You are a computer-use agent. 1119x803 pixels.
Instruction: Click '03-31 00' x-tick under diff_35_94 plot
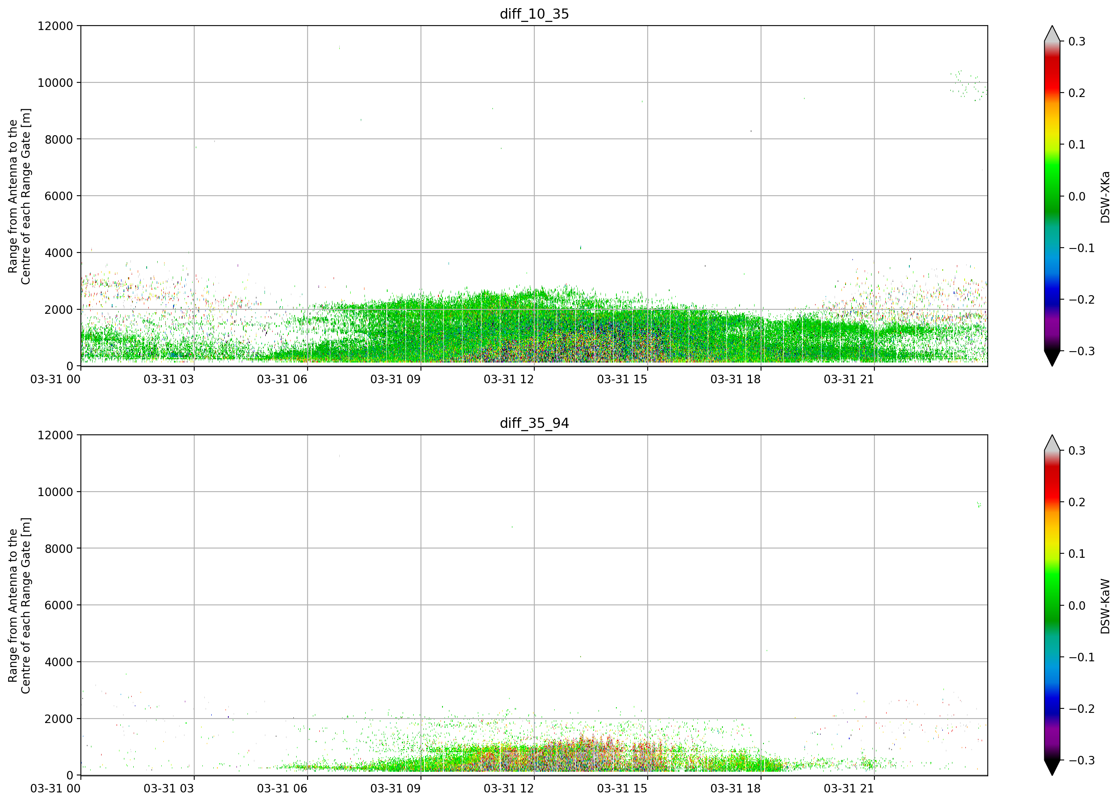point(55,789)
